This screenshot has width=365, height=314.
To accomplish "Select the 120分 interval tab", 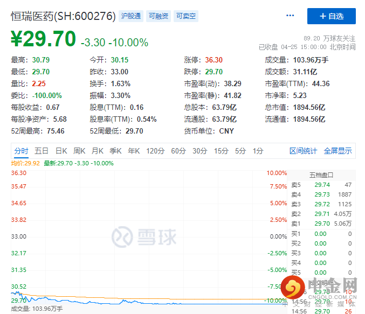I will click(x=155, y=151).
